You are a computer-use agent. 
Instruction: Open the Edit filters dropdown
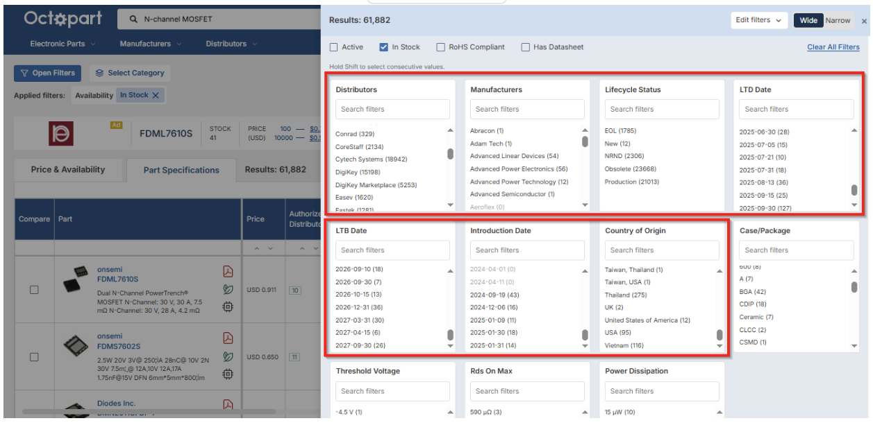tap(759, 20)
